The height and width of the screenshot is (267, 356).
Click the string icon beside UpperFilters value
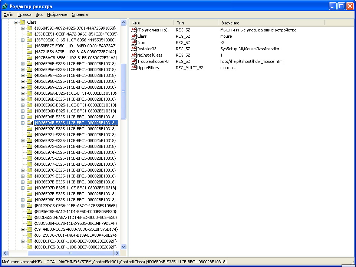tap(134, 67)
